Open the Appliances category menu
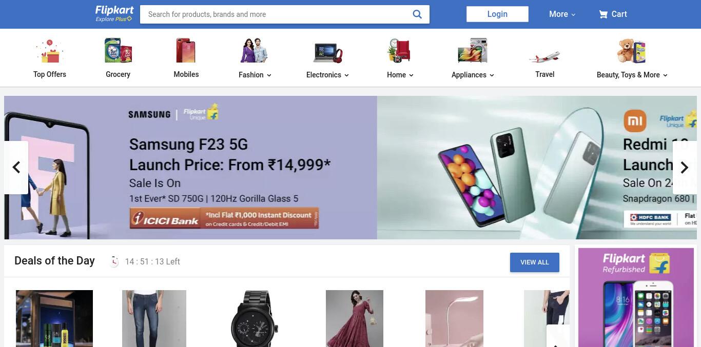This screenshot has width=701, height=347. (473, 75)
